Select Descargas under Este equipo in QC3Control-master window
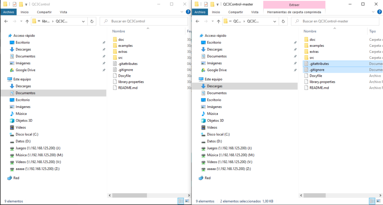This screenshot has height=205, width=383. click(x=245, y=86)
